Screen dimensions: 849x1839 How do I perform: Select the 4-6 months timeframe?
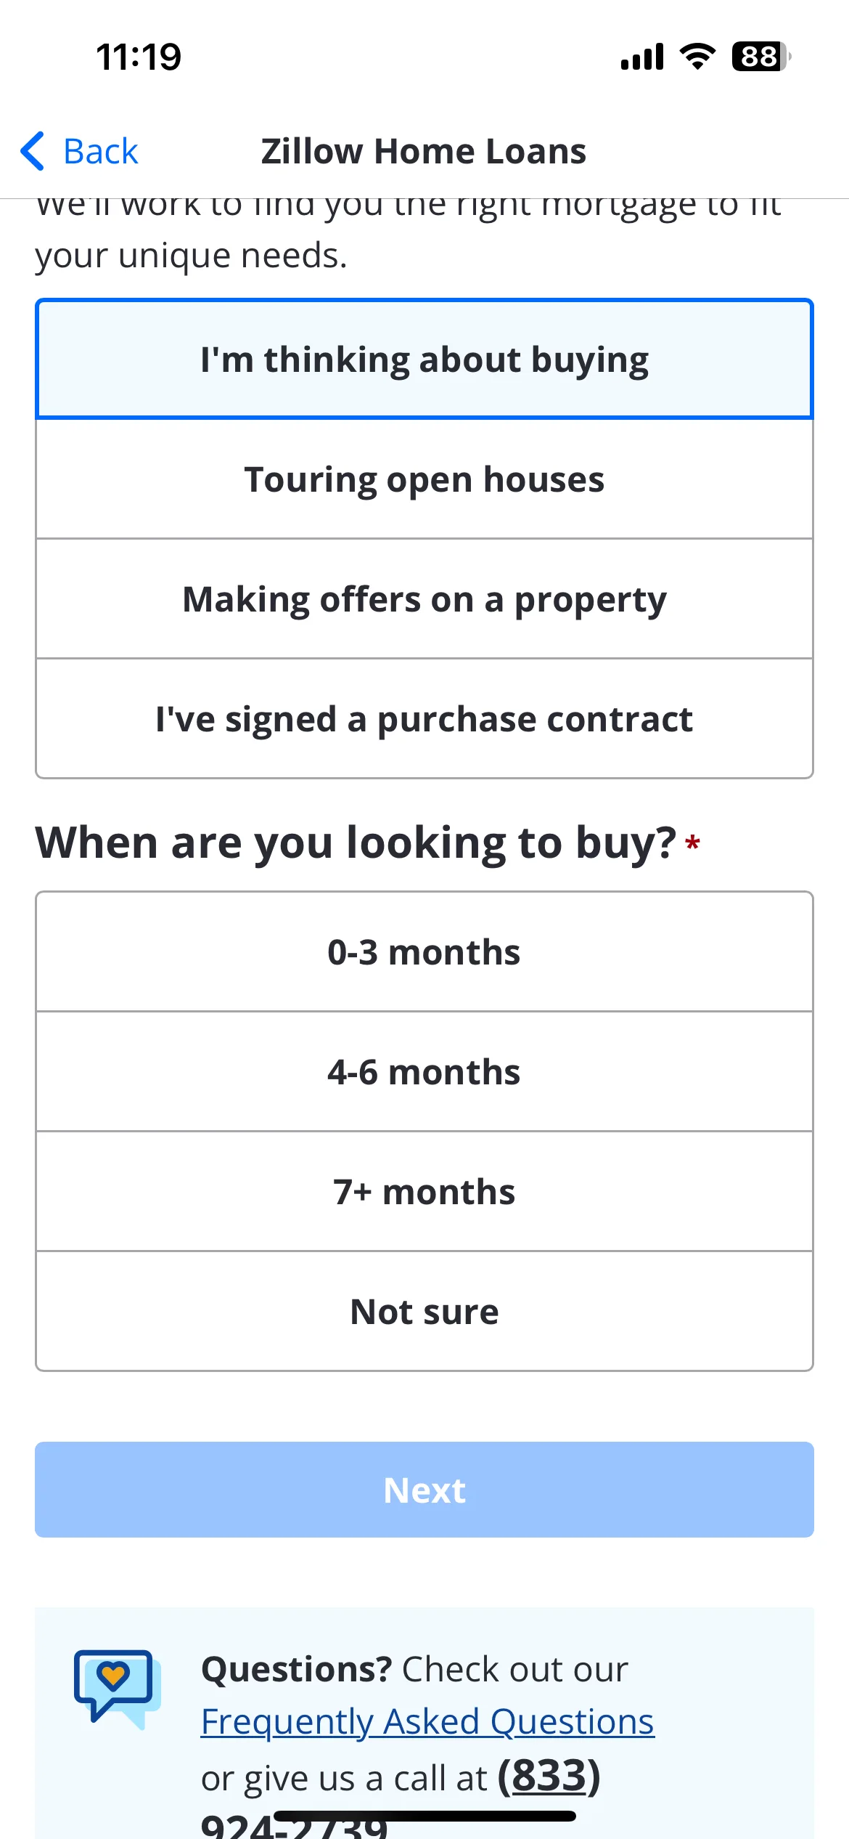[424, 1071]
